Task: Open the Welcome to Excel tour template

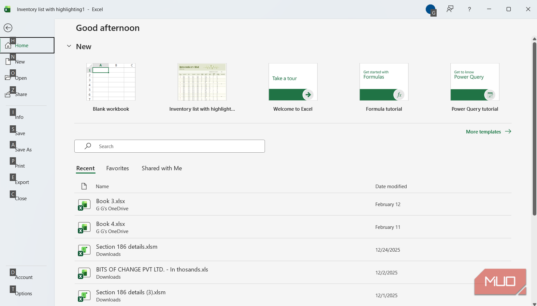Action: (293, 82)
